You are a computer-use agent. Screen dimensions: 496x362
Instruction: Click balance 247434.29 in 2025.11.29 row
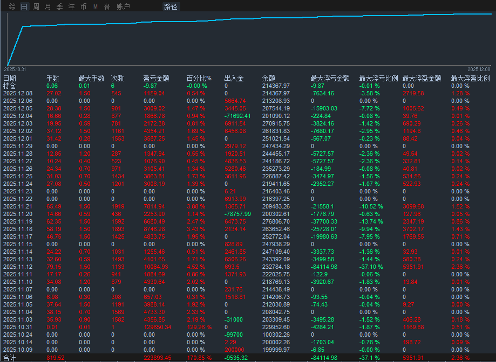pyautogui.click(x=276, y=146)
